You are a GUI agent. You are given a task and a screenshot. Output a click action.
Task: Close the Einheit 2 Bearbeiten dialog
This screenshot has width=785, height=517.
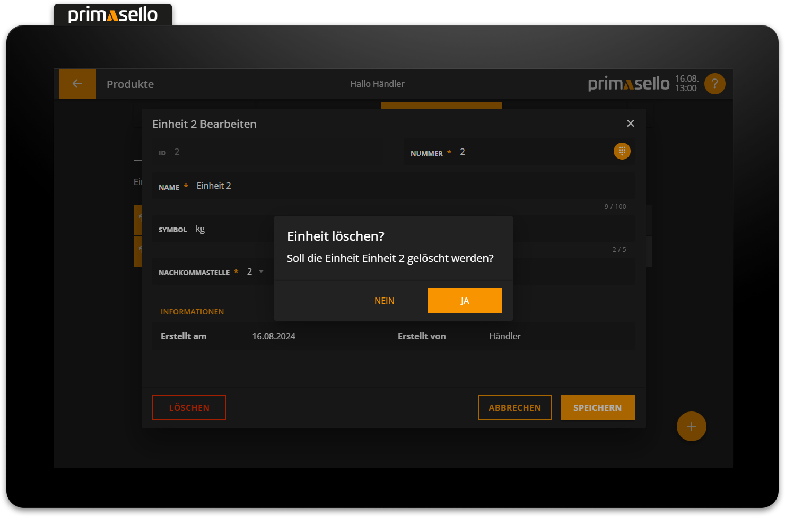tap(630, 124)
